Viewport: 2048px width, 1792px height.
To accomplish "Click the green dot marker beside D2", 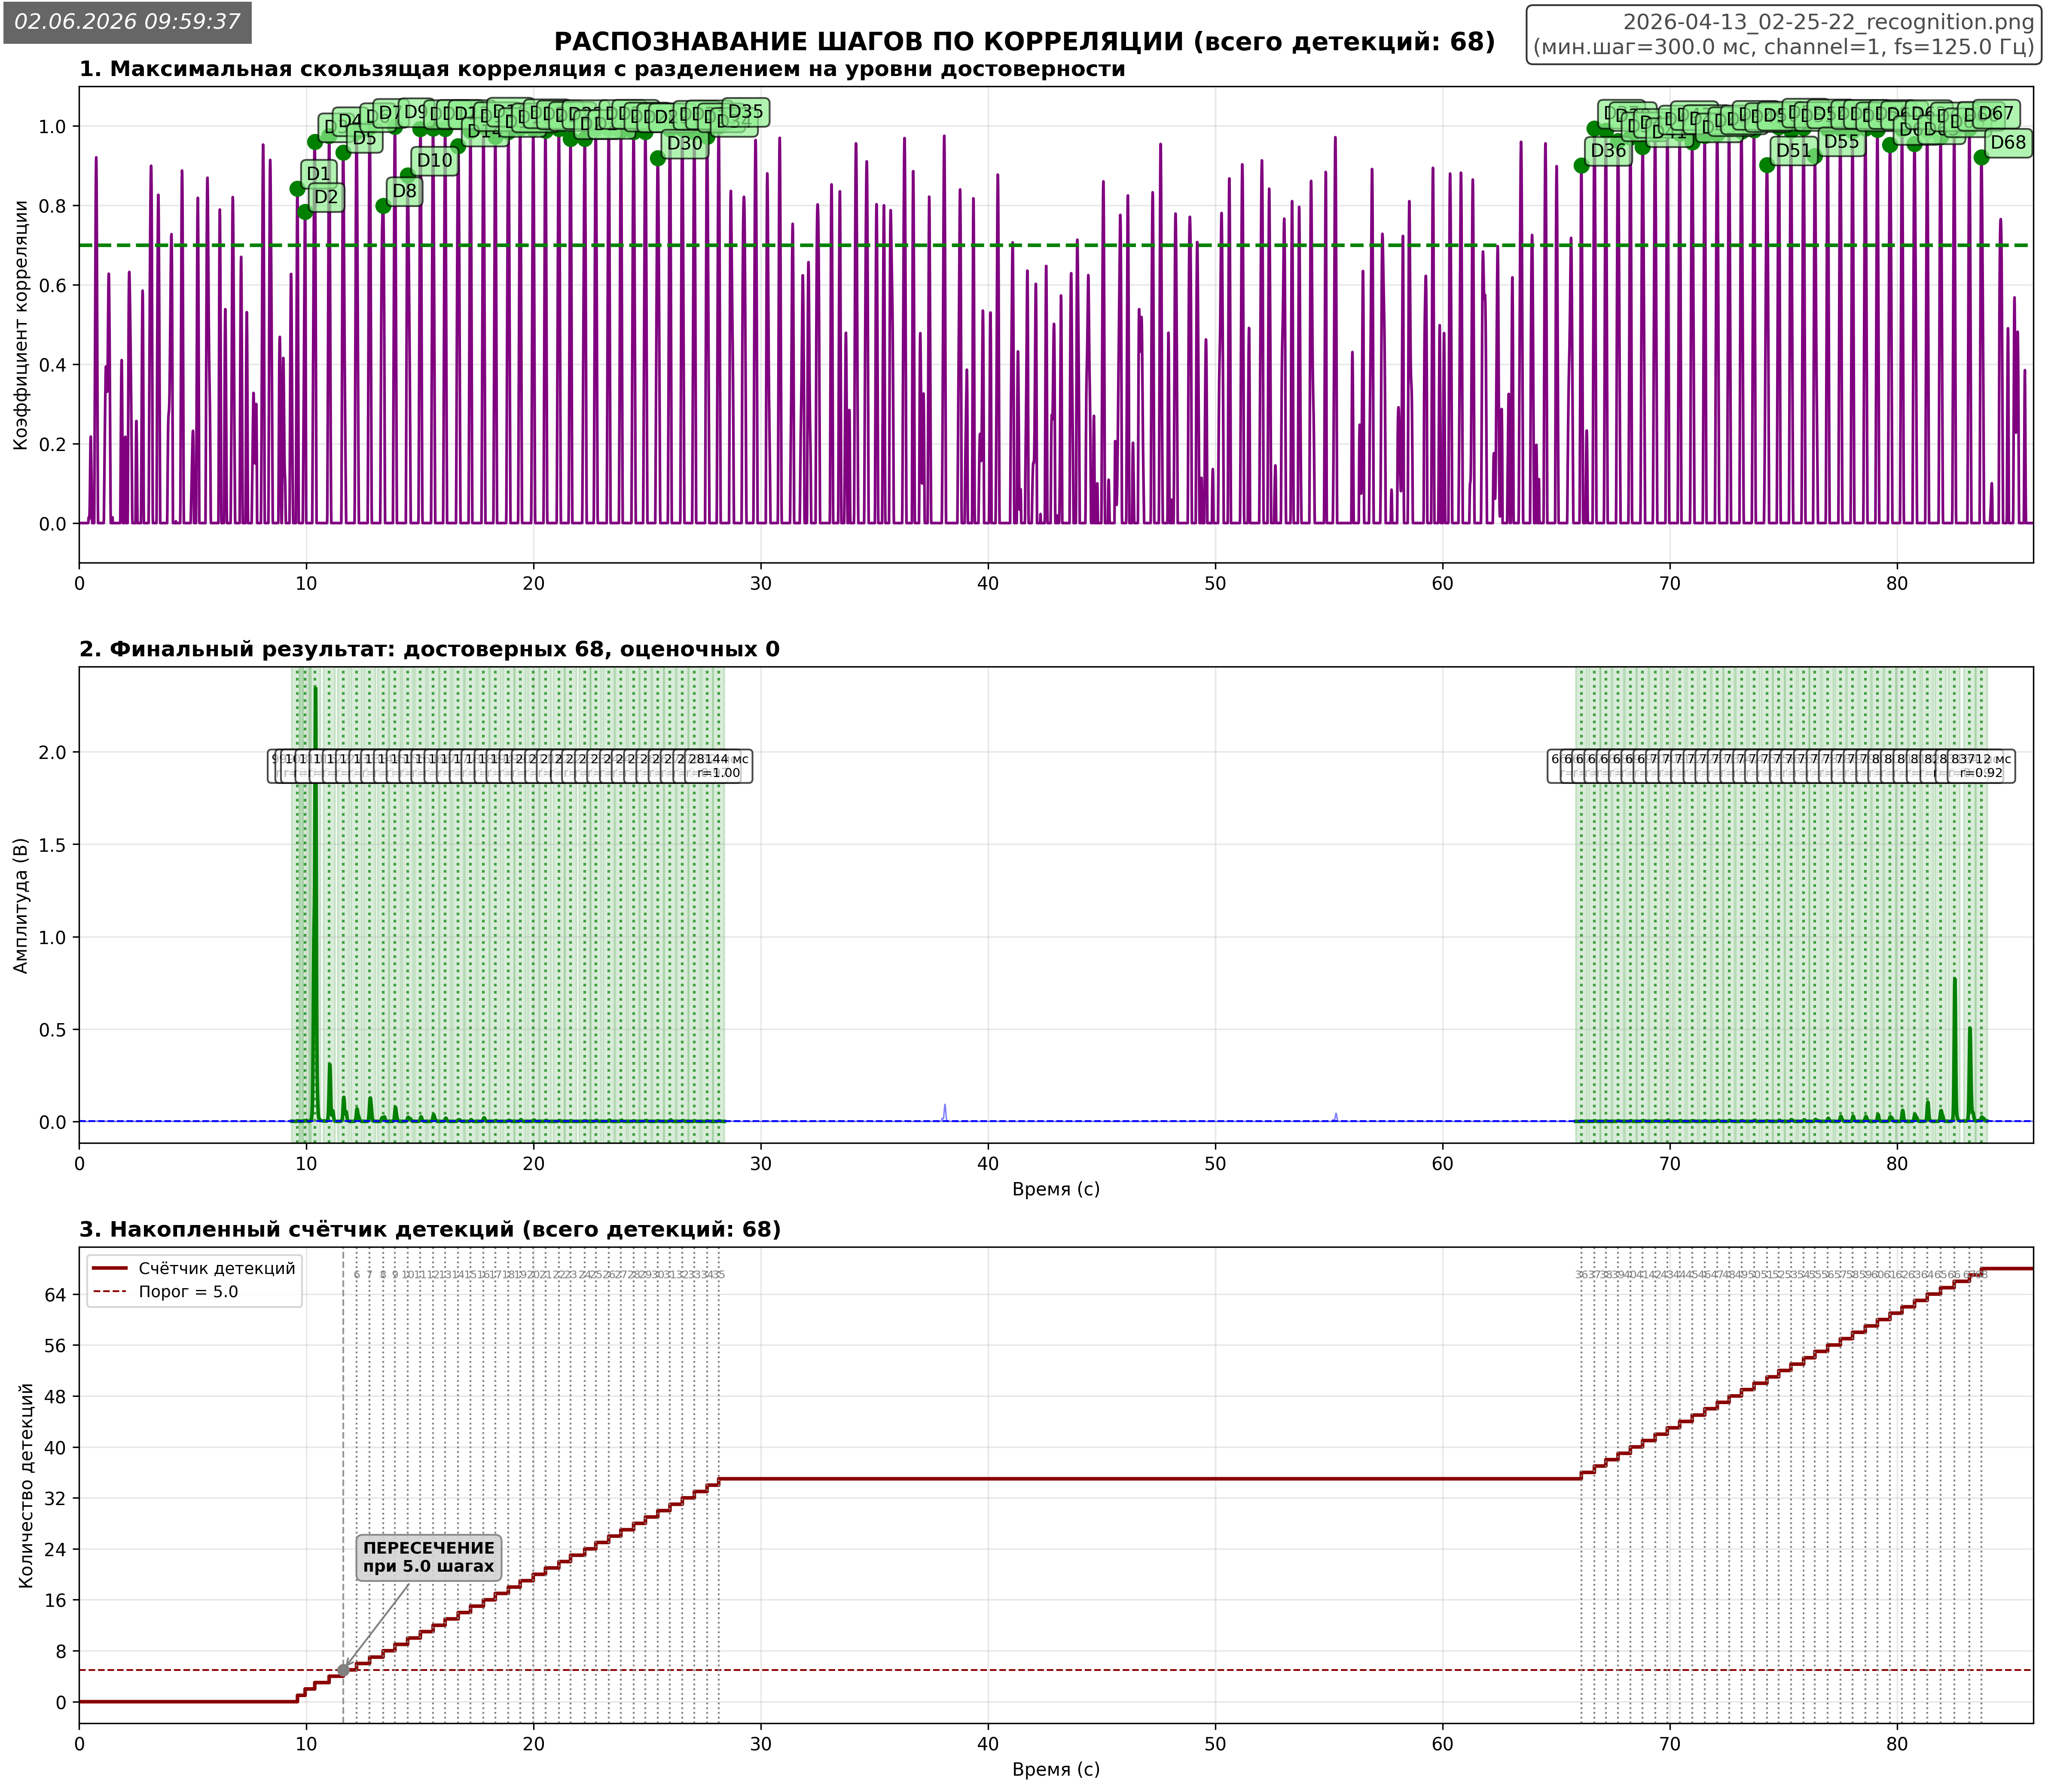I will pos(305,212).
